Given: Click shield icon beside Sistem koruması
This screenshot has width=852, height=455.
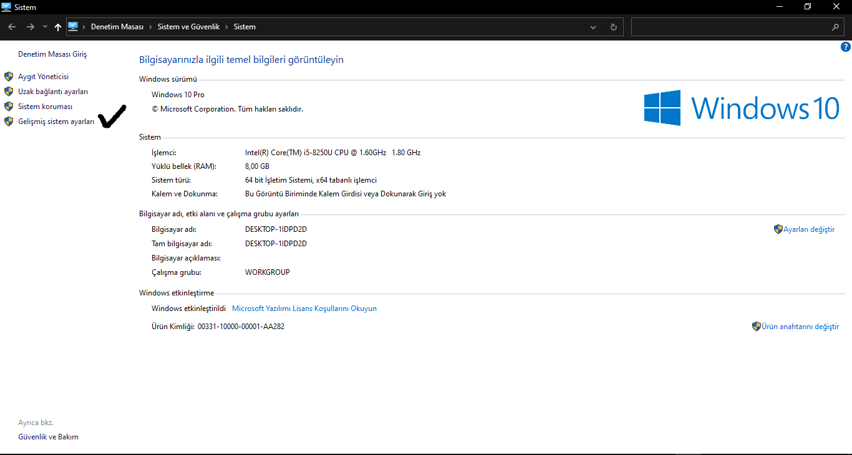Looking at the screenshot, I should tap(9, 107).
